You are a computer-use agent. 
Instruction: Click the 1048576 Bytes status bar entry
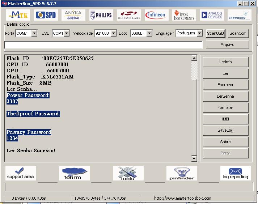pos(100,198)
